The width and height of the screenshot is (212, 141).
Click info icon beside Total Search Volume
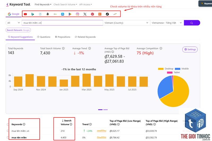(63, 49)
